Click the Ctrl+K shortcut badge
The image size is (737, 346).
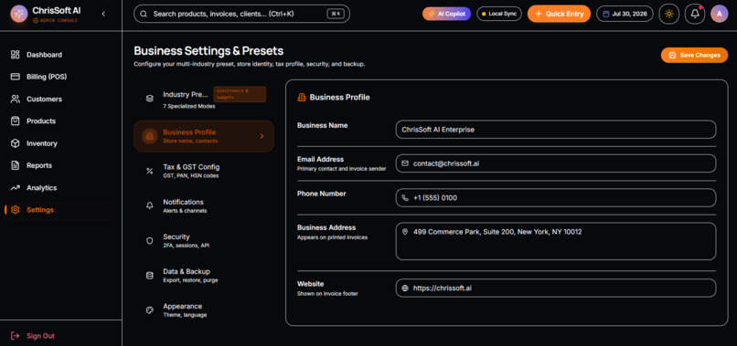click(x=336, y=14)
